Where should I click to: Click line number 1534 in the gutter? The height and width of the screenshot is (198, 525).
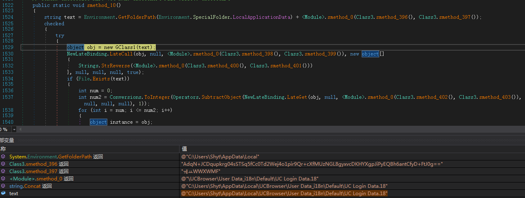coord(7,79)
